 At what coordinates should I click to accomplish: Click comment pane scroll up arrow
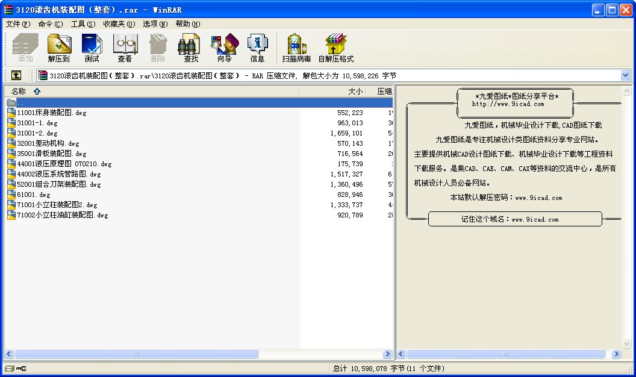(x=627, y=91)
